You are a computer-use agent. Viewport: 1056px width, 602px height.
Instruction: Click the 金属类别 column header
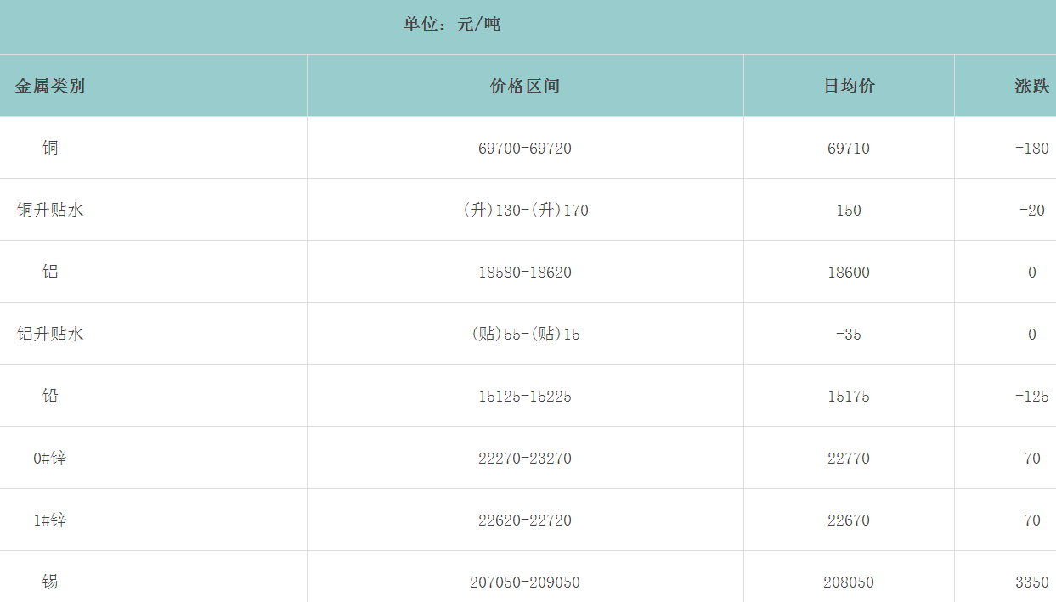pyautogui.click(x=50, y=86)
